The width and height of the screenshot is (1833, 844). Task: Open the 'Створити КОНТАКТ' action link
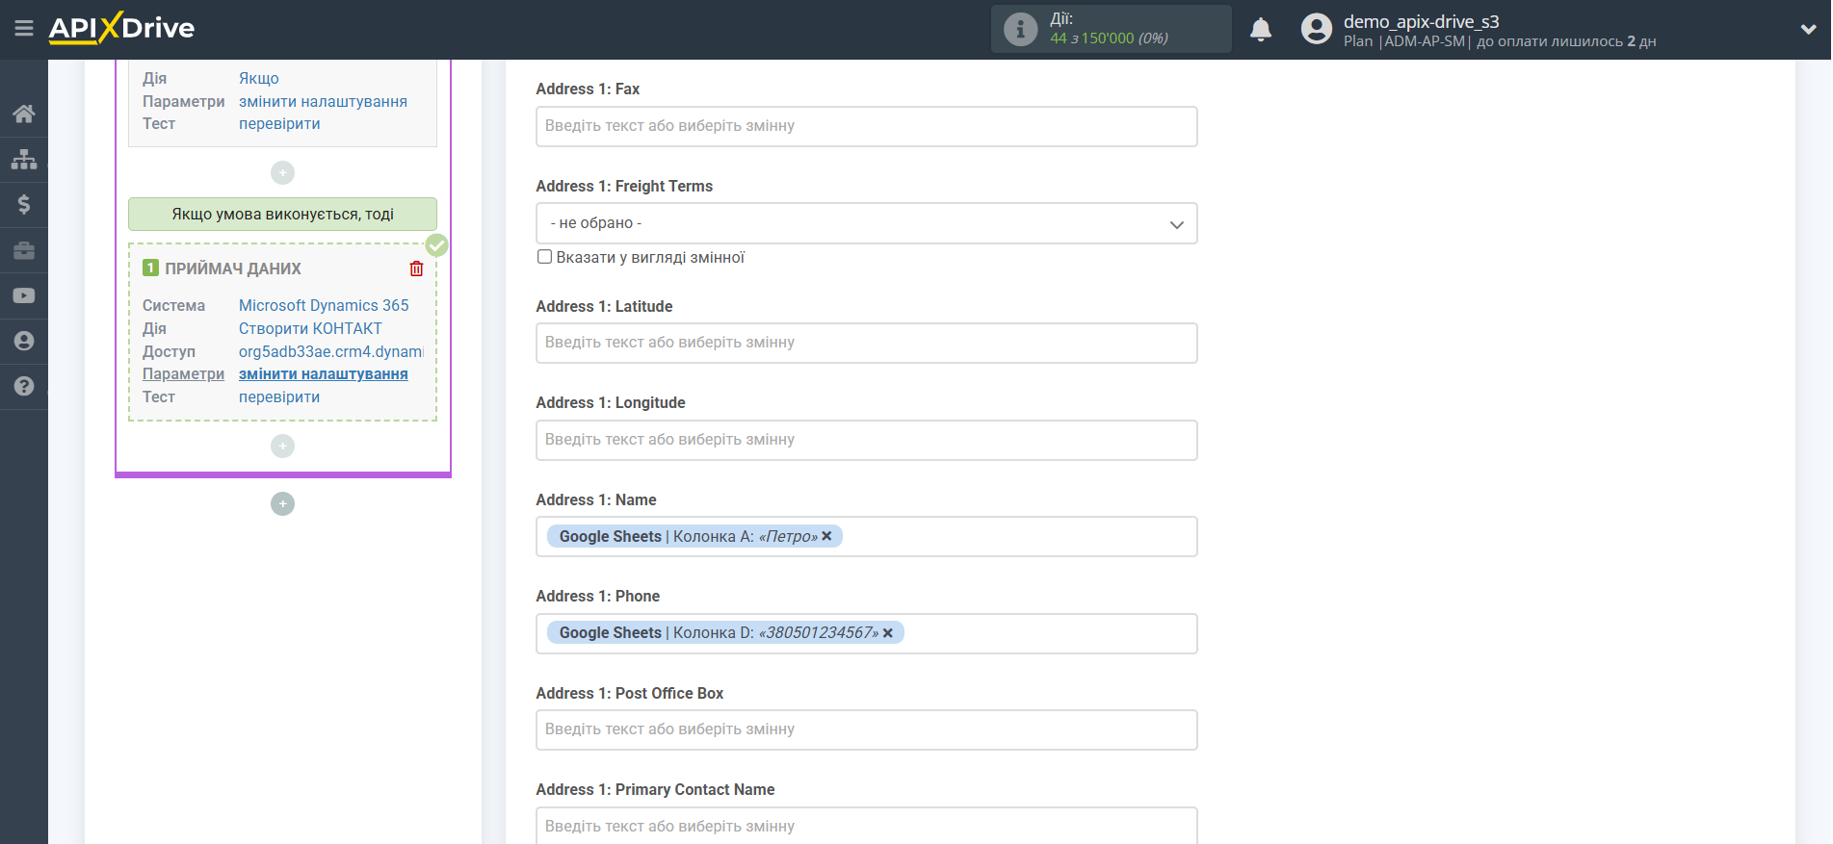[x=310, y=328]
